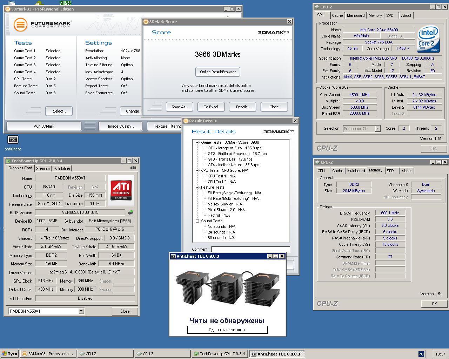Click the AntiCheat TOC server-stack logo image
449x359 pixels.
click(x=227, y=289)
